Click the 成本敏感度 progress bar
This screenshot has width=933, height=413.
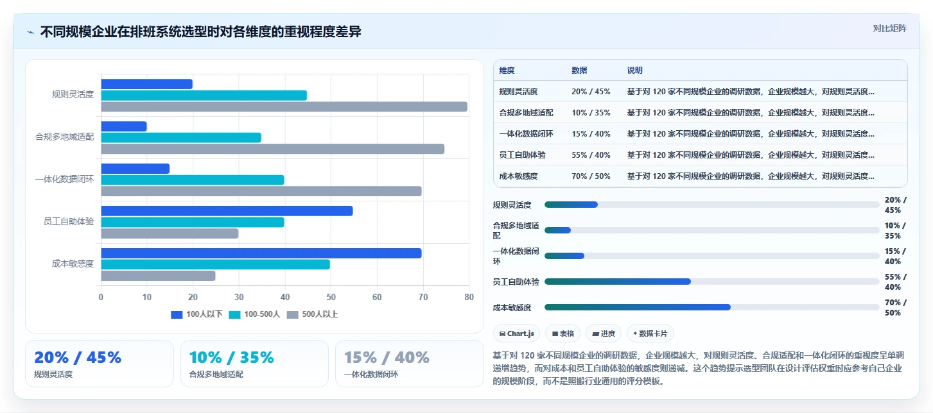click(x=712, y=307)
